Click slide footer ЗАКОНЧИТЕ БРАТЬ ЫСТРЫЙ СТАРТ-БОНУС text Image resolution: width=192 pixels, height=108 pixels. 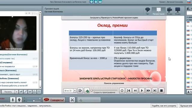click(116, 79)
